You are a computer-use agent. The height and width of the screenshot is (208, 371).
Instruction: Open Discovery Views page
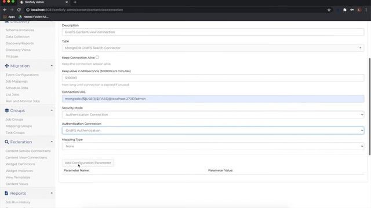point(18,50)
